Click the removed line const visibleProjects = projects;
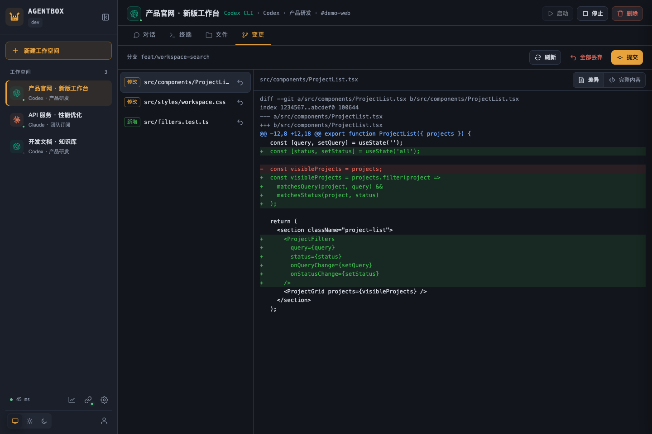Viewport: 652px width, 434px height. pyautogui.click(x=453, y=169)
